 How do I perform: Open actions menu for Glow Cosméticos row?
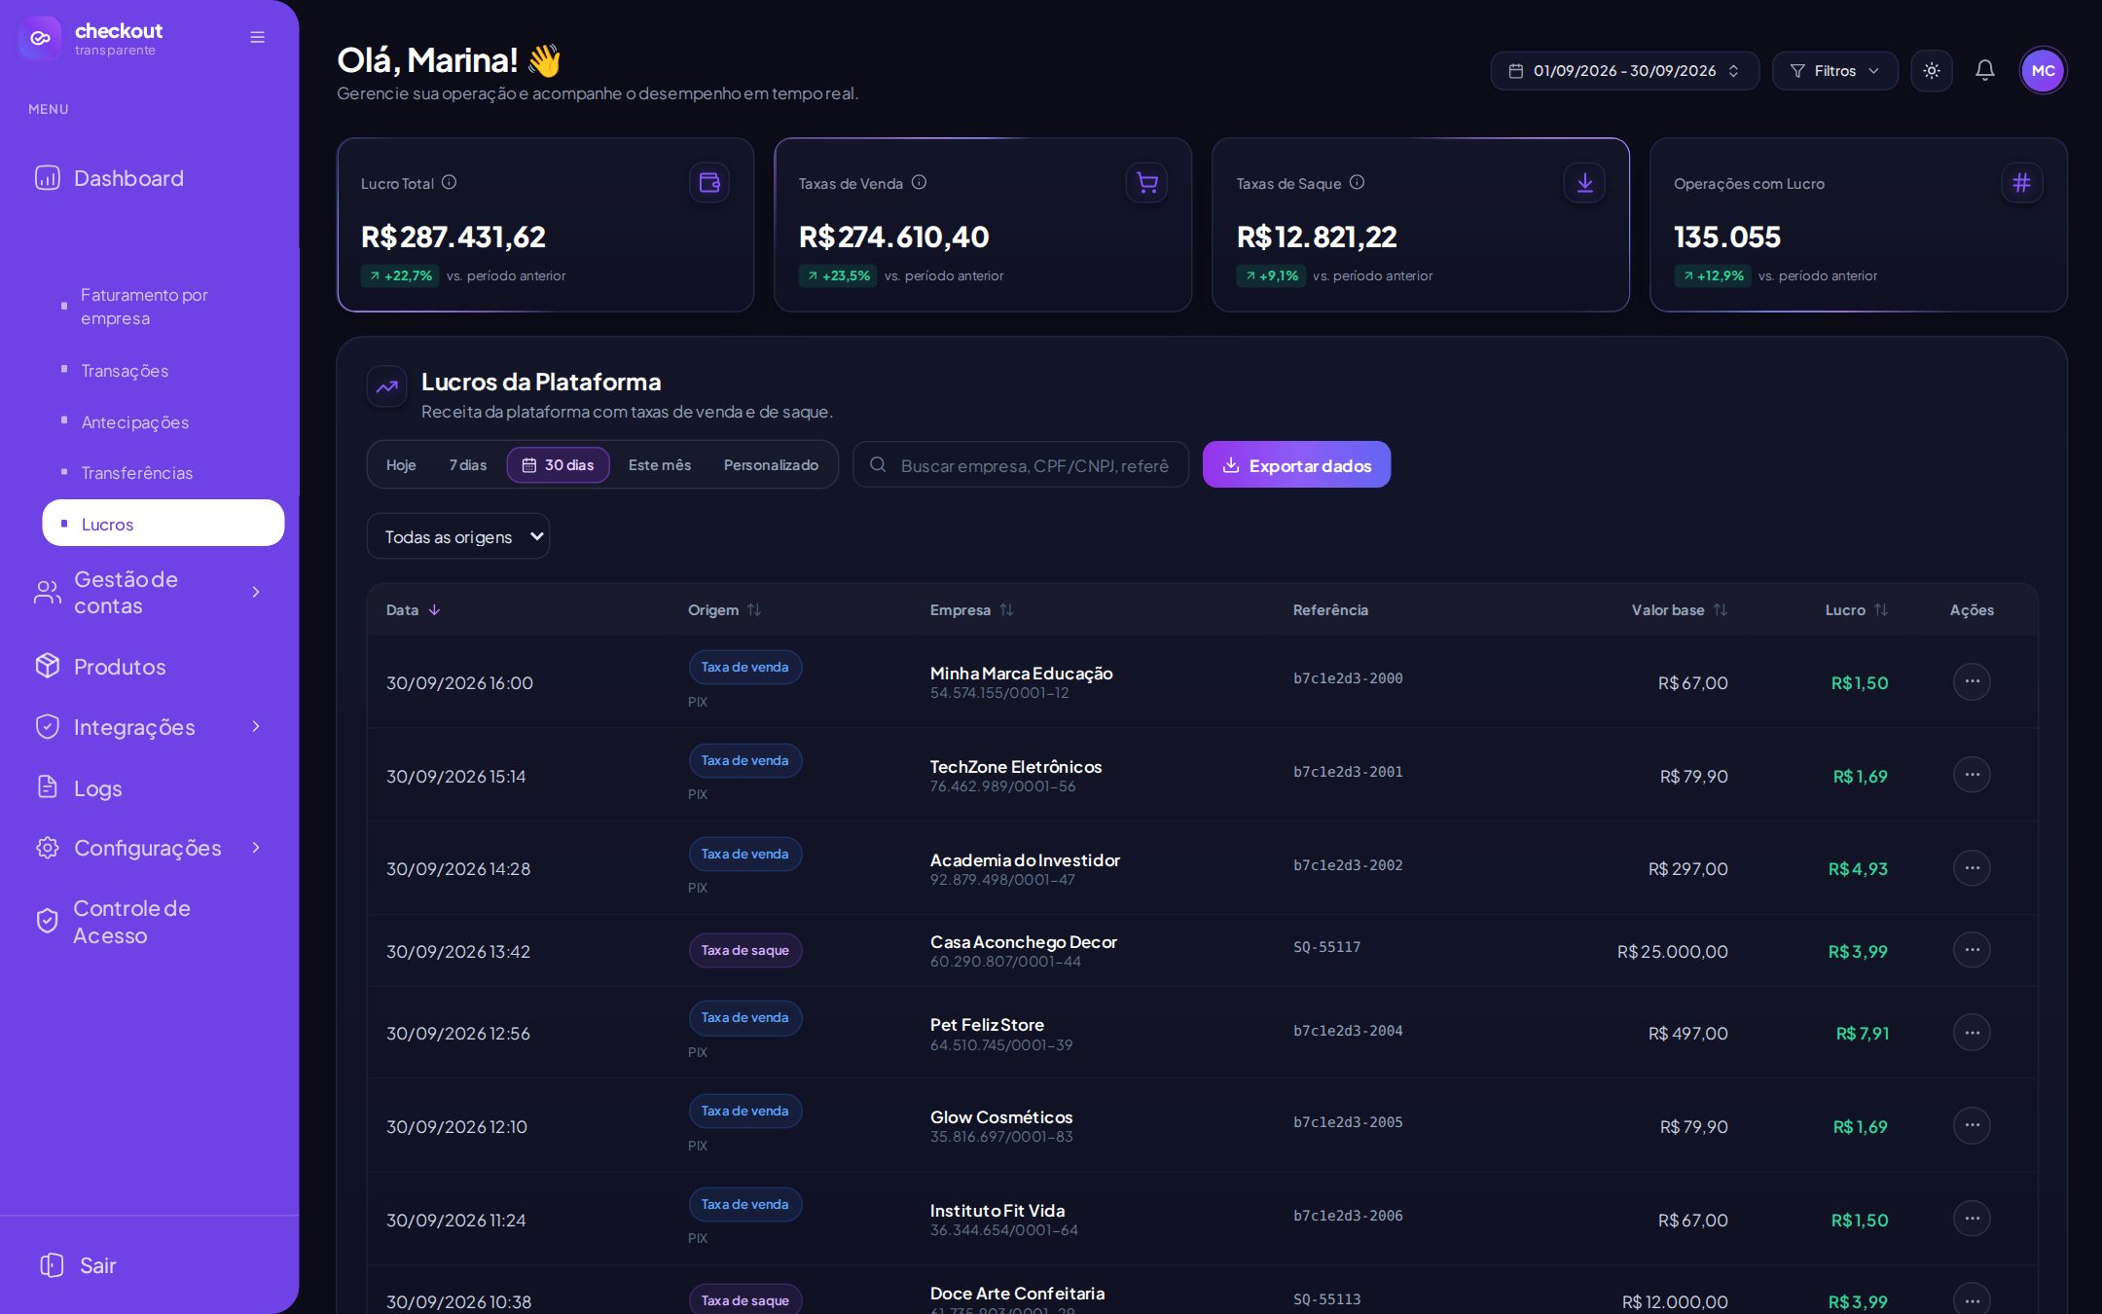click(x=1972, y=1125)
